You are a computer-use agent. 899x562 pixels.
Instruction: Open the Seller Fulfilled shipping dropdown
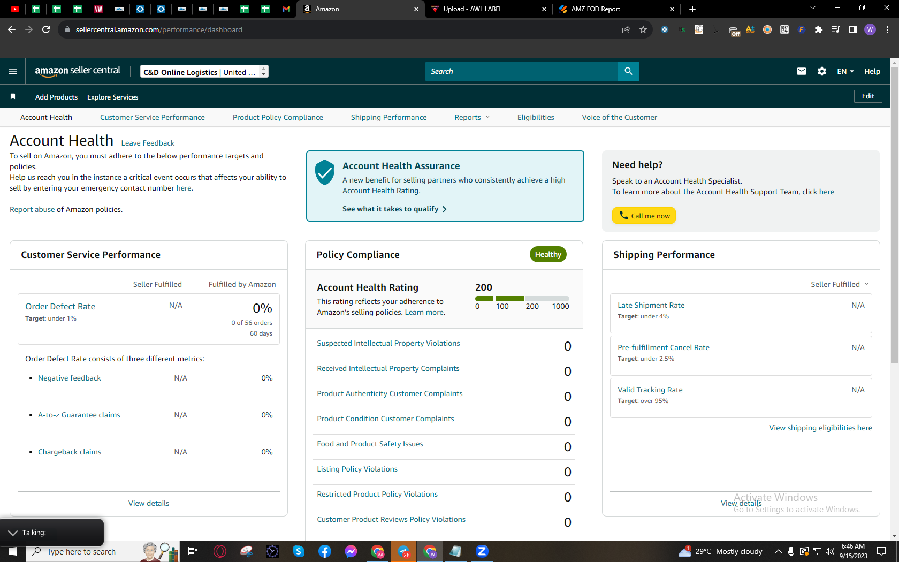tap(840, 284)
